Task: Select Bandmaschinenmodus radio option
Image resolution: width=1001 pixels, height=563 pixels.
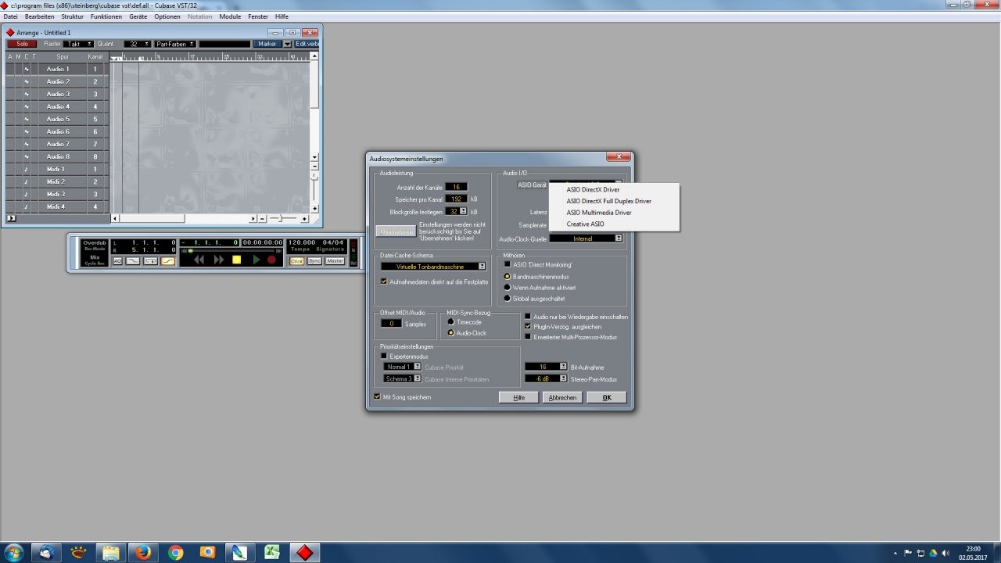Action: click(x=507, y=276)
